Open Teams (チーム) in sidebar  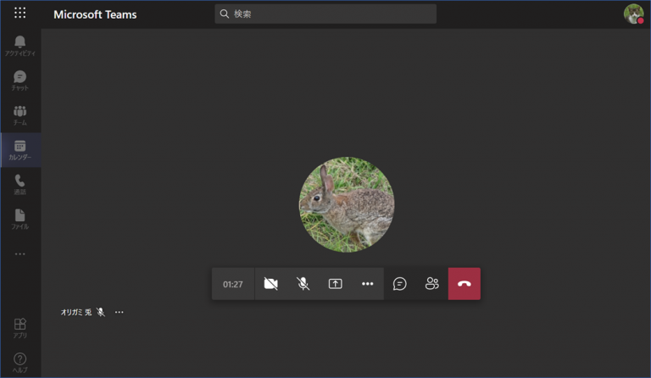(x=20, y=115)
